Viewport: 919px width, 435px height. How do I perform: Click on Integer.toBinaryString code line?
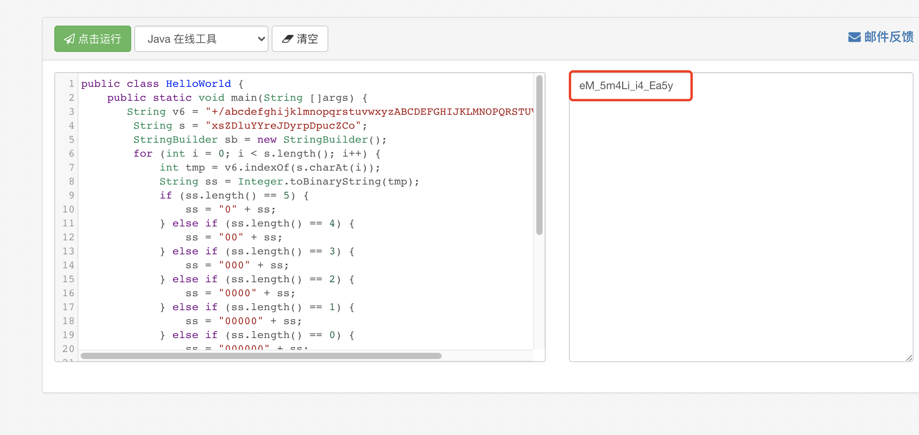pyautogui.click(x=289, y=181)
